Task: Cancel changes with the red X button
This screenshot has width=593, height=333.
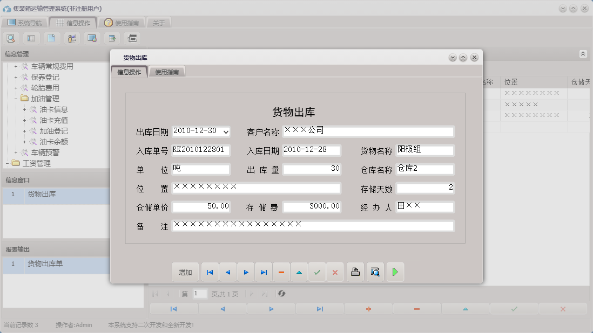Action: pos(335,272)
